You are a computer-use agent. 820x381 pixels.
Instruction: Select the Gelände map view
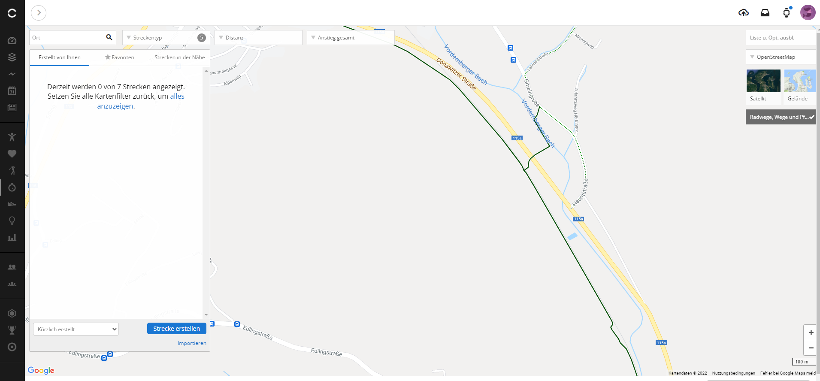click(x=800, y=86)
